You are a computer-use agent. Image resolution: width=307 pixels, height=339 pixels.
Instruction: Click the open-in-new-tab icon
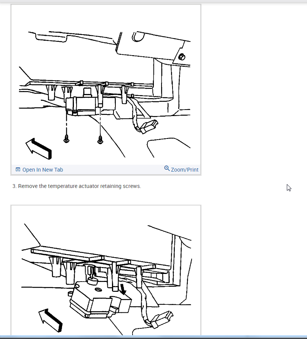(x=18, y=170)
